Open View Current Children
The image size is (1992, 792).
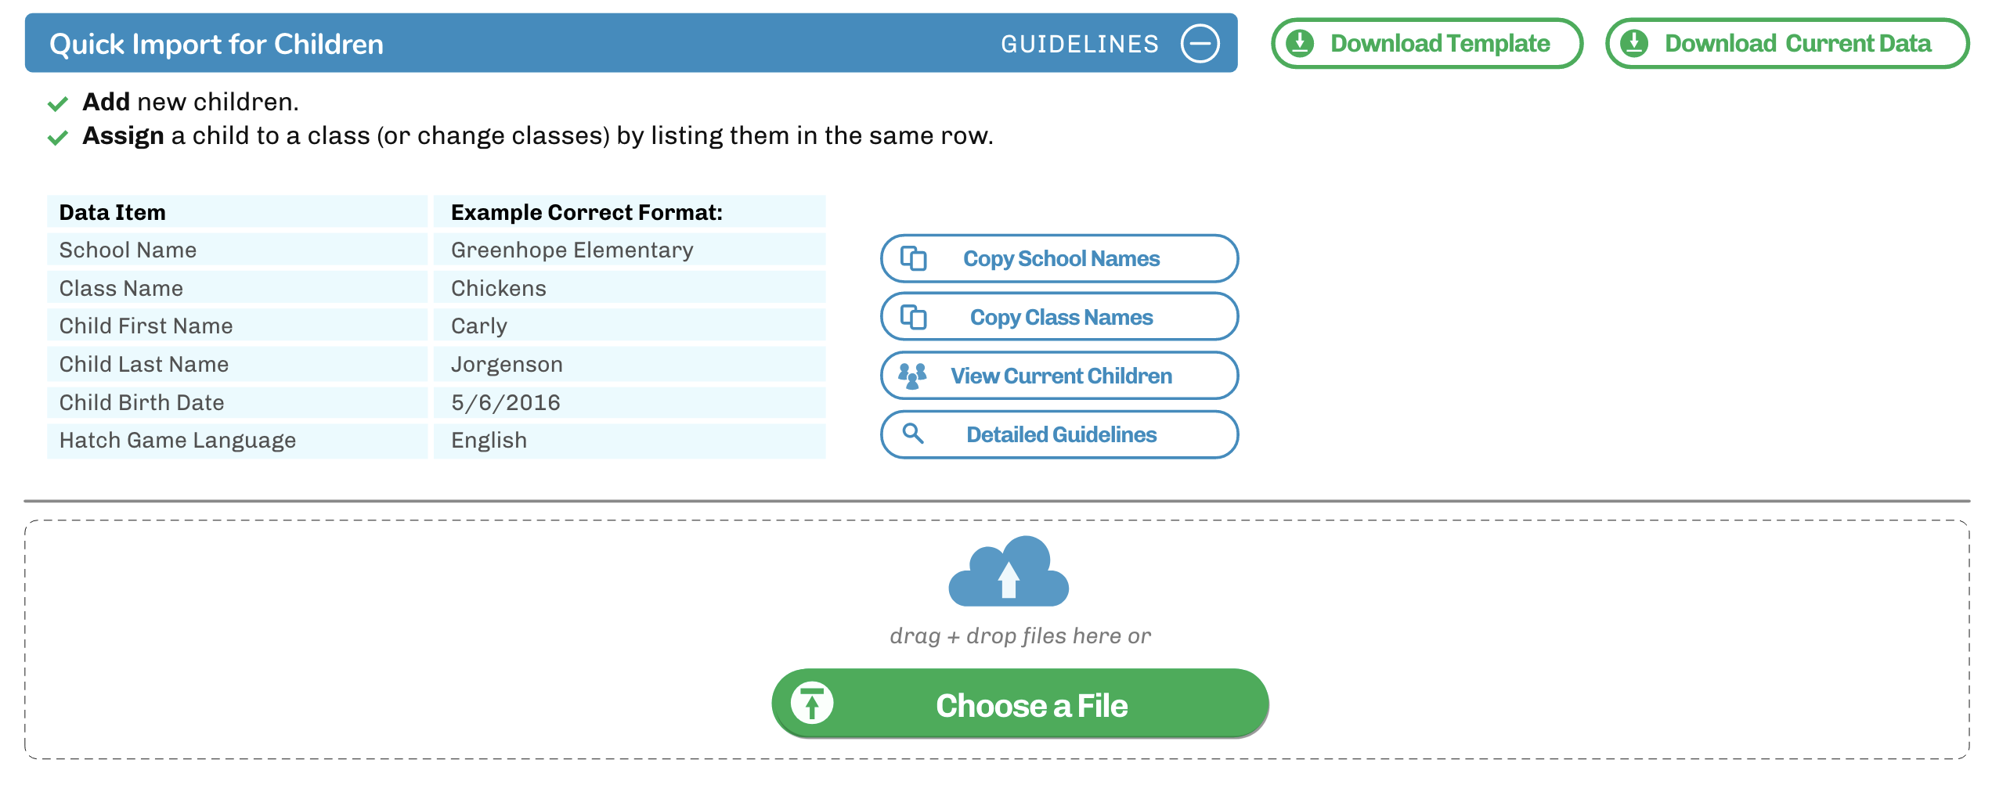pos(1060,376)
